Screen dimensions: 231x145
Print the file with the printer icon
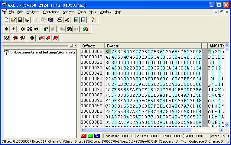click(x=60, y=20)
